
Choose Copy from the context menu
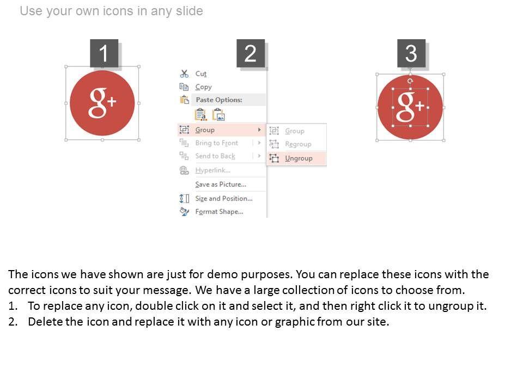[x=222, y=87]
